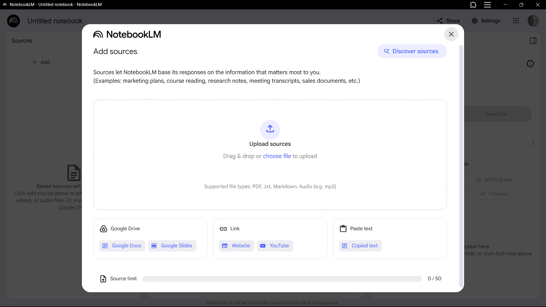Click the NotebookLM home logo in header
Screen dimensions: 546x307
(13, 21)
